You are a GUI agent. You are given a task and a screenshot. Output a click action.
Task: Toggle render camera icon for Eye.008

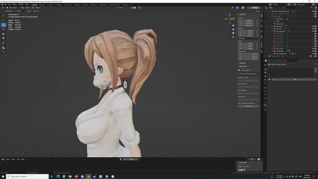click(x=315, y=29)
